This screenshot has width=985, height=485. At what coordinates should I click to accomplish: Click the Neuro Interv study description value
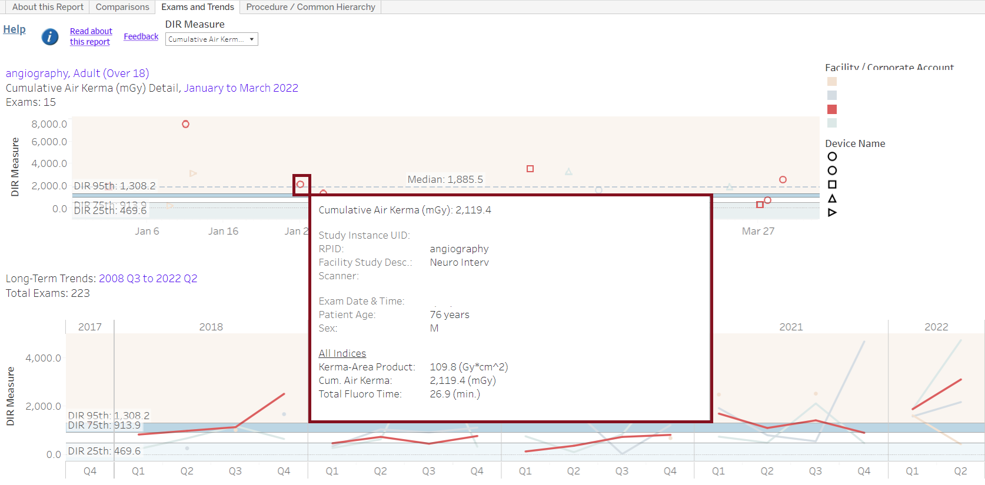(459, 262)
